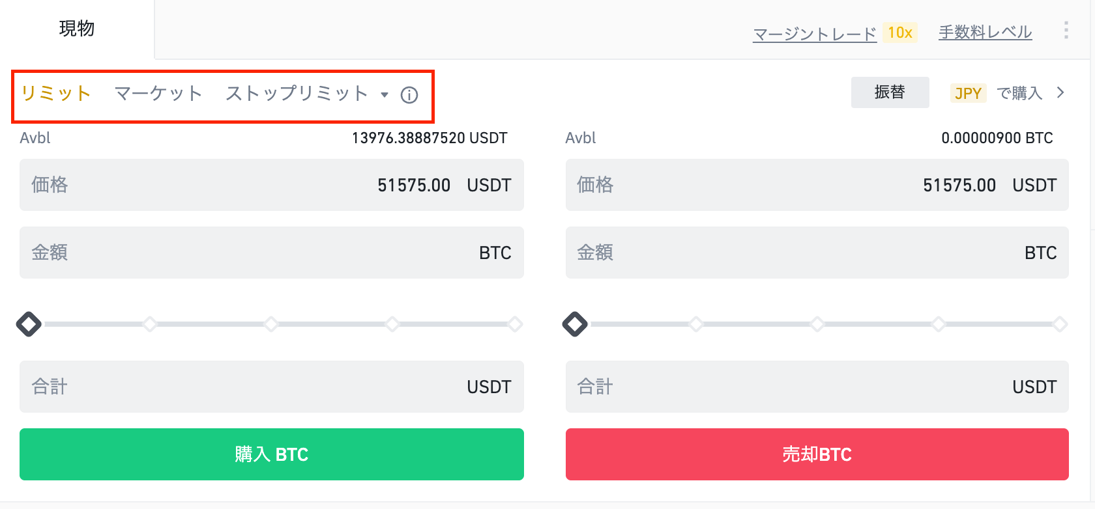Open the マージントレード link
This screenshot has width=1095, height=509.
tap(815, 33)
